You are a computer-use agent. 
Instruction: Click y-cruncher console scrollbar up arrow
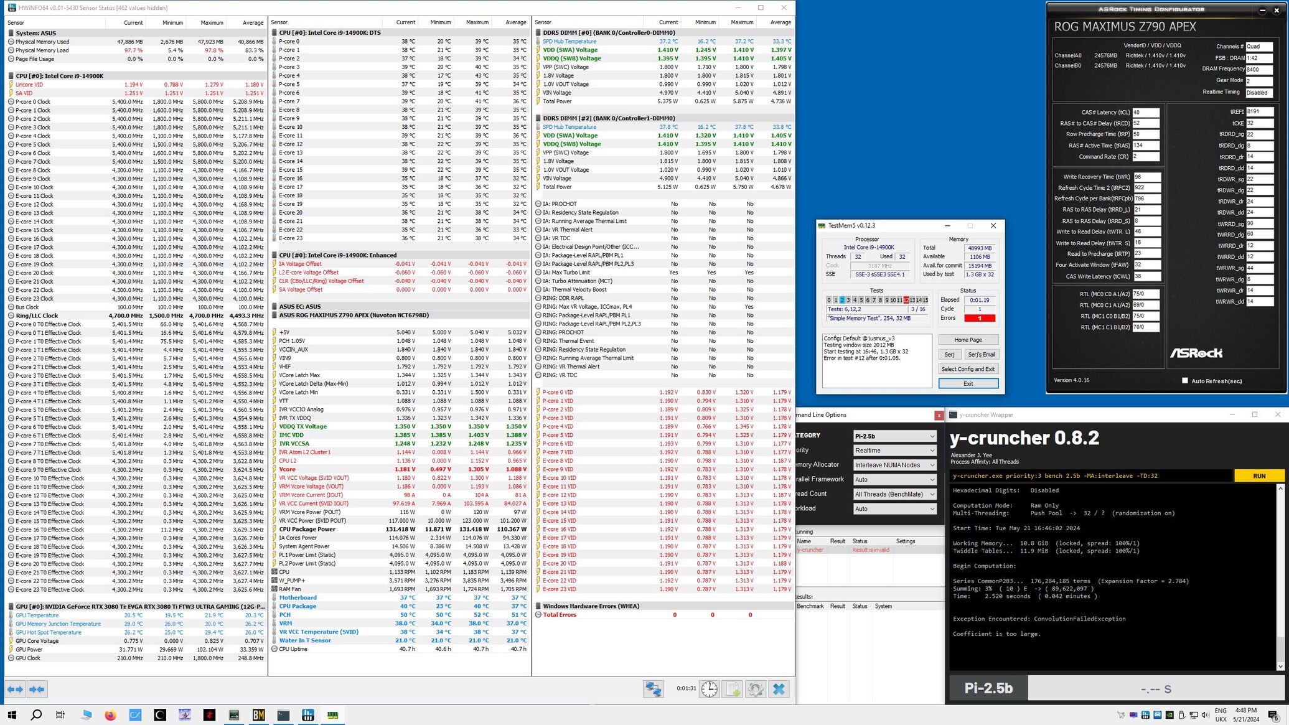(1280, 489)
